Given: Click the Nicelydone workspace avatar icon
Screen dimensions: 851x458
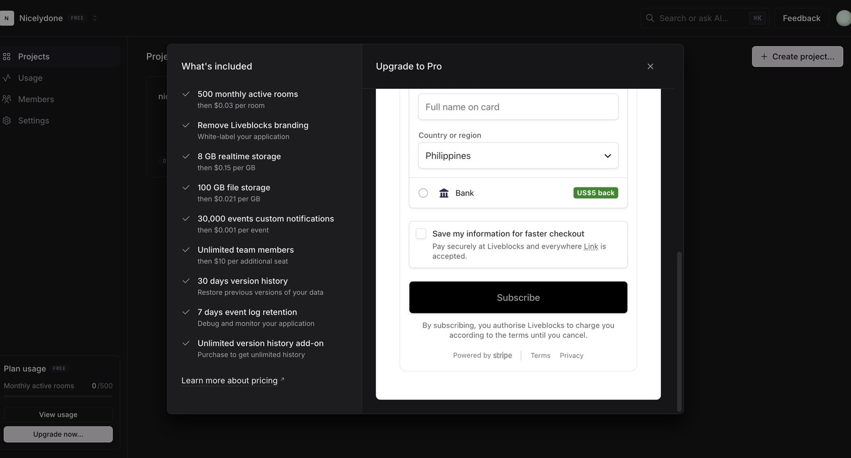Looking at the screenshot, I should pos(7,18).
